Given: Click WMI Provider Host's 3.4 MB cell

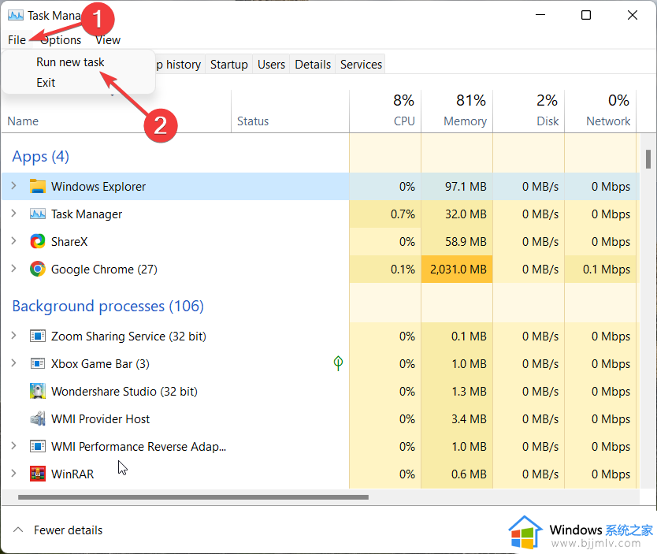Looking at the screenshot, I should pos(457,418).
